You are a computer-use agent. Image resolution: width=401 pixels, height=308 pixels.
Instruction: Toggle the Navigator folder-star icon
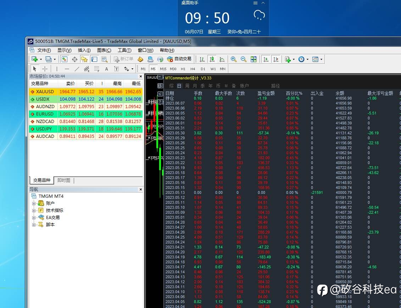(84, 59)
